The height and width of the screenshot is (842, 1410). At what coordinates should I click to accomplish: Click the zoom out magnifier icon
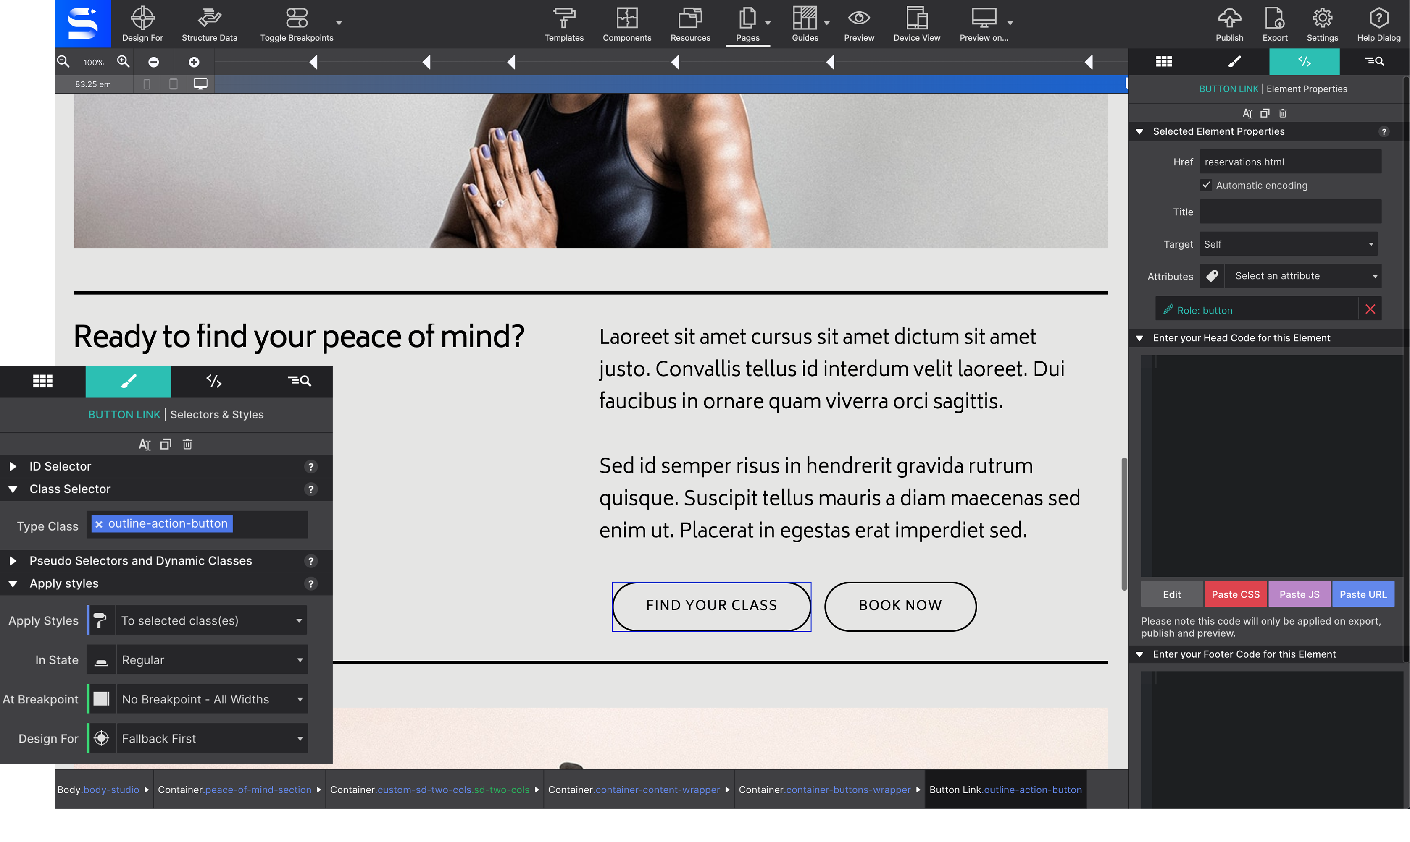pyautogui.click(x=63, y=61)
